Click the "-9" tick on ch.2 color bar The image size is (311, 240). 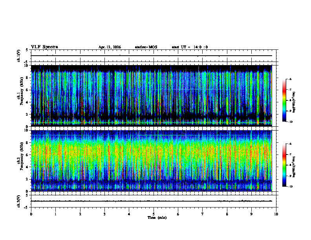tap(290, 176)
